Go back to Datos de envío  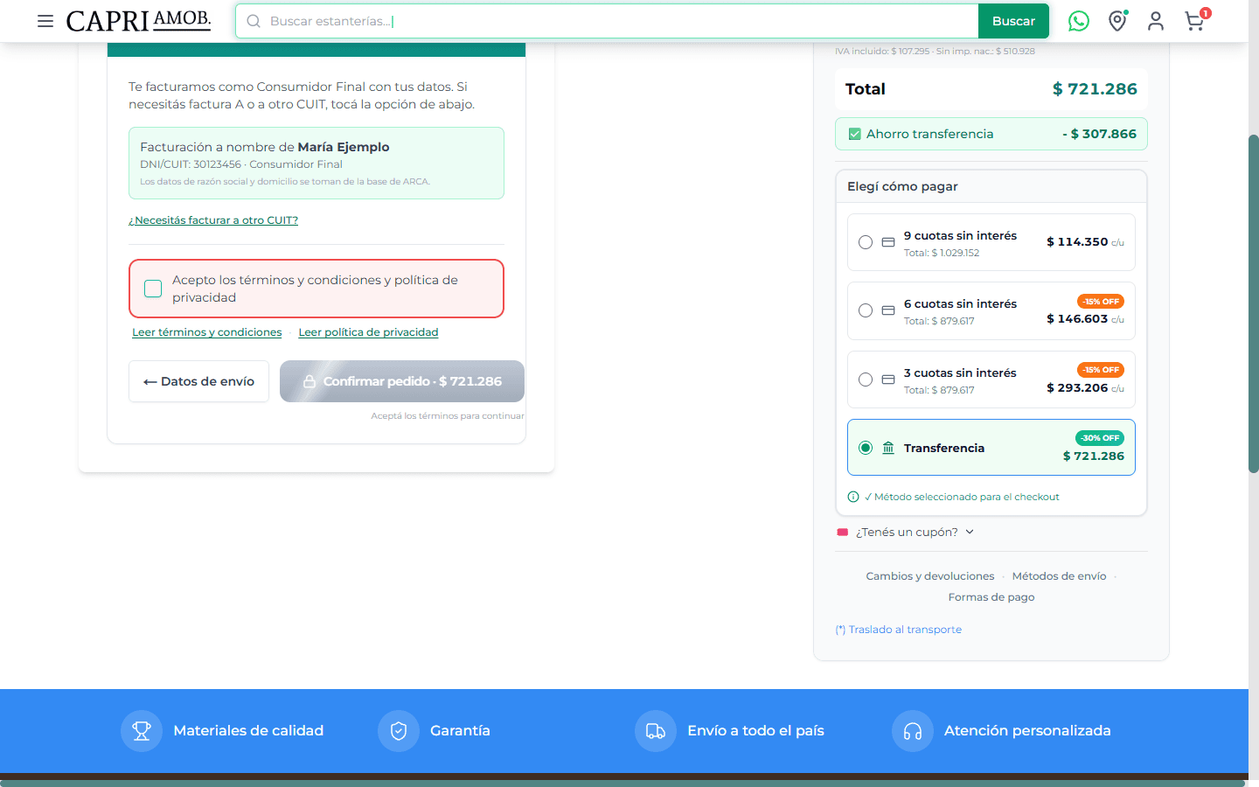198,381
